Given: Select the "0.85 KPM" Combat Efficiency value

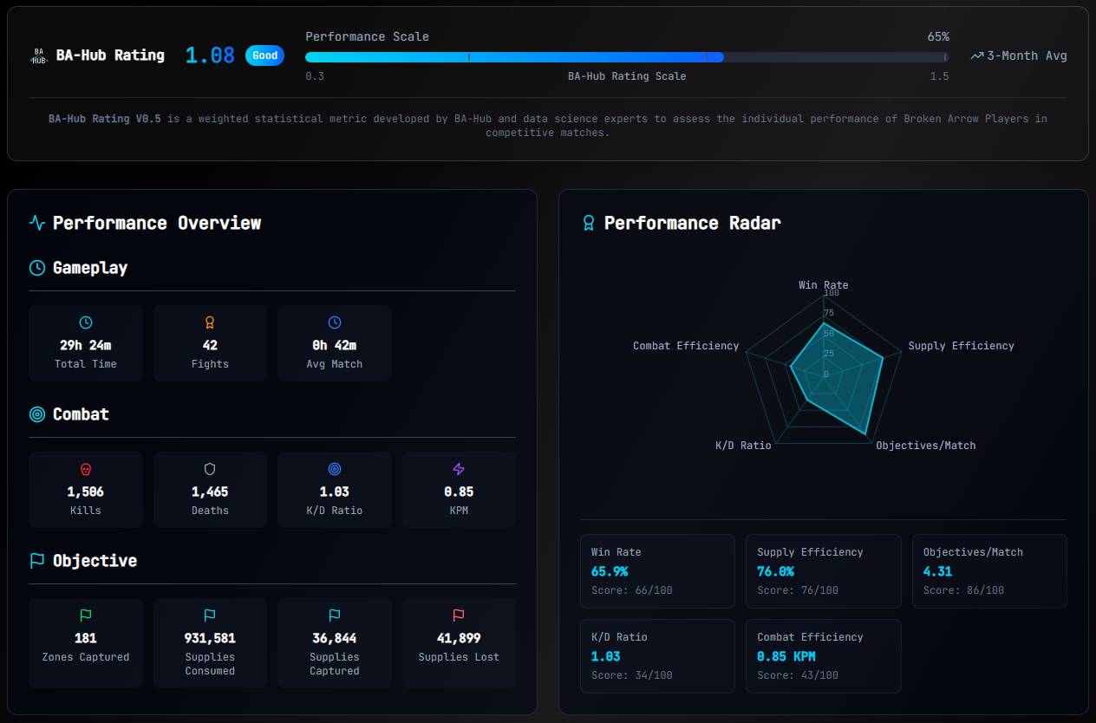Looking at the screenshot, I should pos(786,656).
